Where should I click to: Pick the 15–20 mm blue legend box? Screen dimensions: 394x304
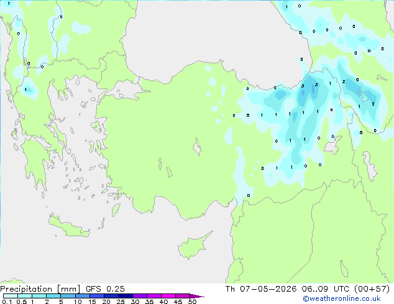(x=97, y=296)
